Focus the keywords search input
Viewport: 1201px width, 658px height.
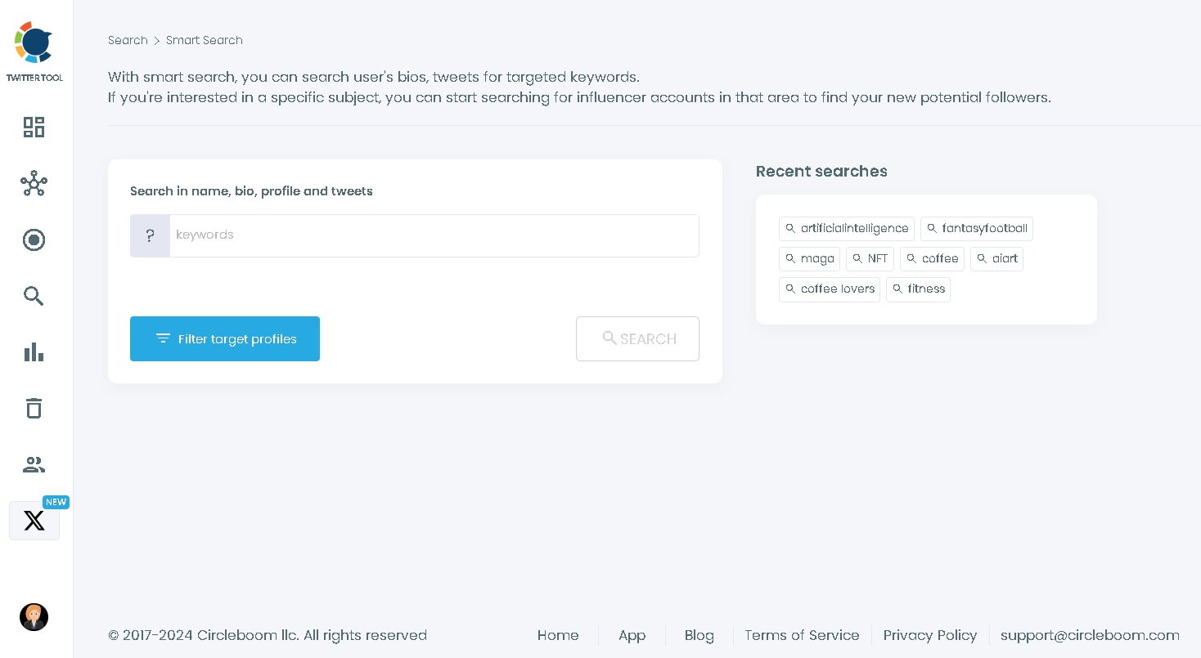[x=434, y=235]
